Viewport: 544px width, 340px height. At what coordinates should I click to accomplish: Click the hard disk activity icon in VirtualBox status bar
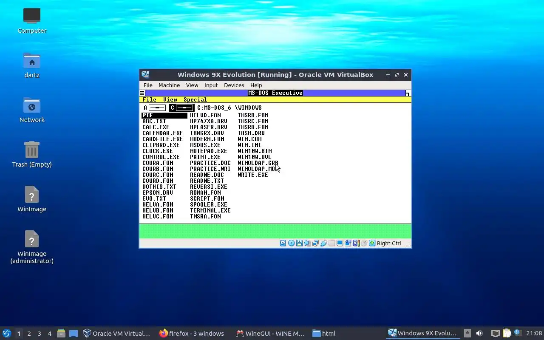coord(283,243)
